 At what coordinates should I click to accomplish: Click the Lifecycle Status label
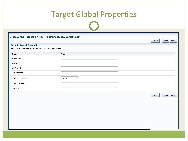(x=19, y=78)
